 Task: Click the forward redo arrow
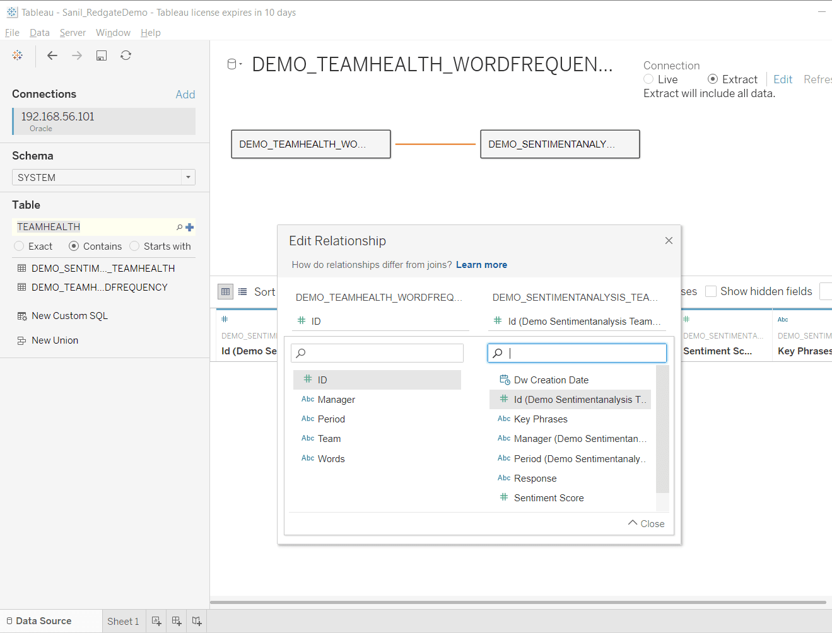[x=77, y=55]
